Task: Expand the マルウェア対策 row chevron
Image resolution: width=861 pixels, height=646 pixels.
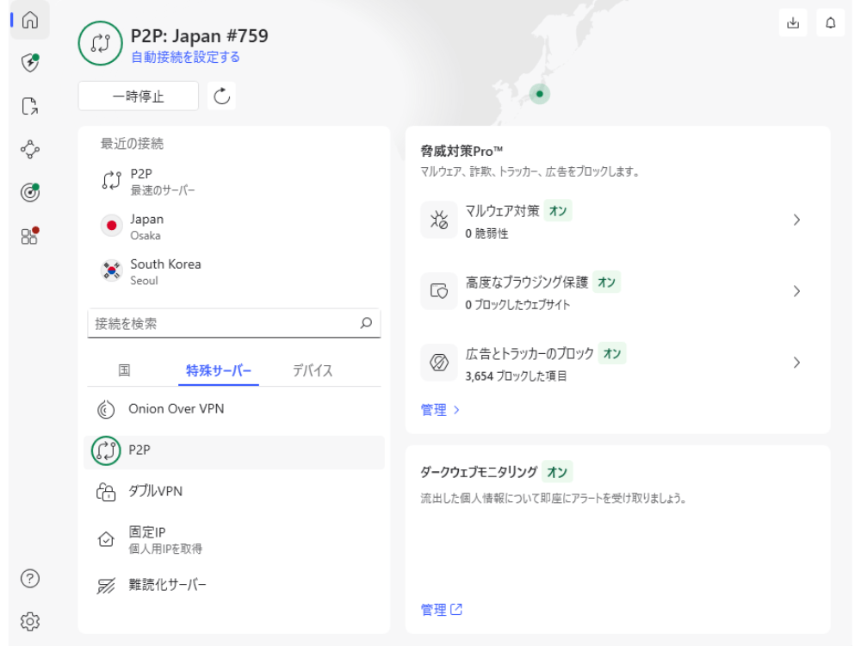Action: (x=796, y=220)
